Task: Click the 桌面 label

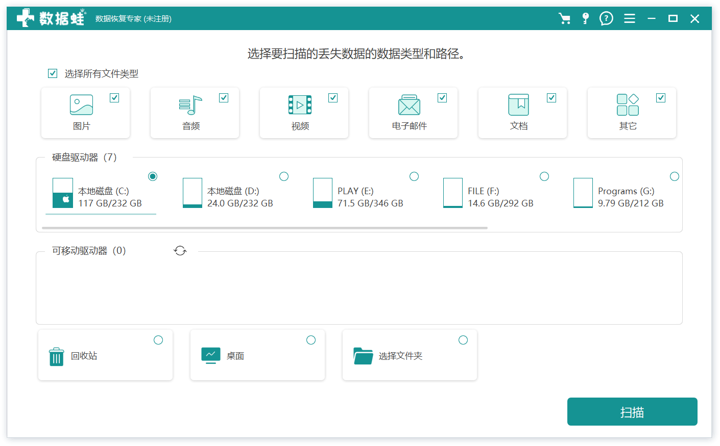Action: (235, 356)
